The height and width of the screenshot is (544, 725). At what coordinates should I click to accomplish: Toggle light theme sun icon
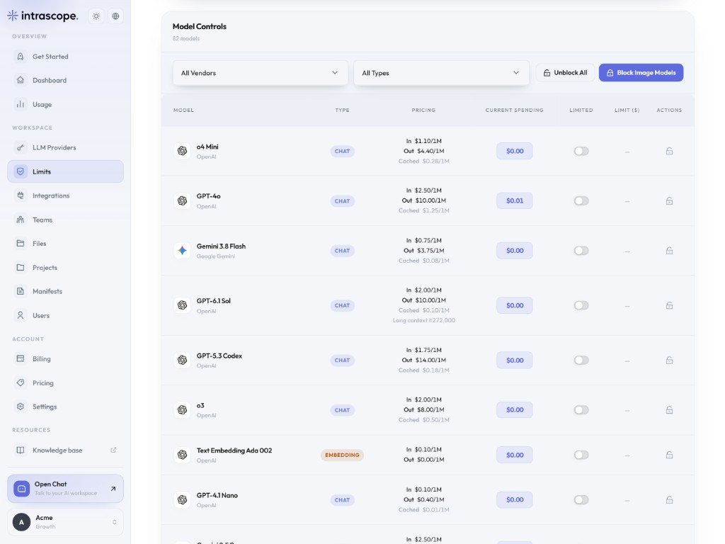(x=96, y=16)
